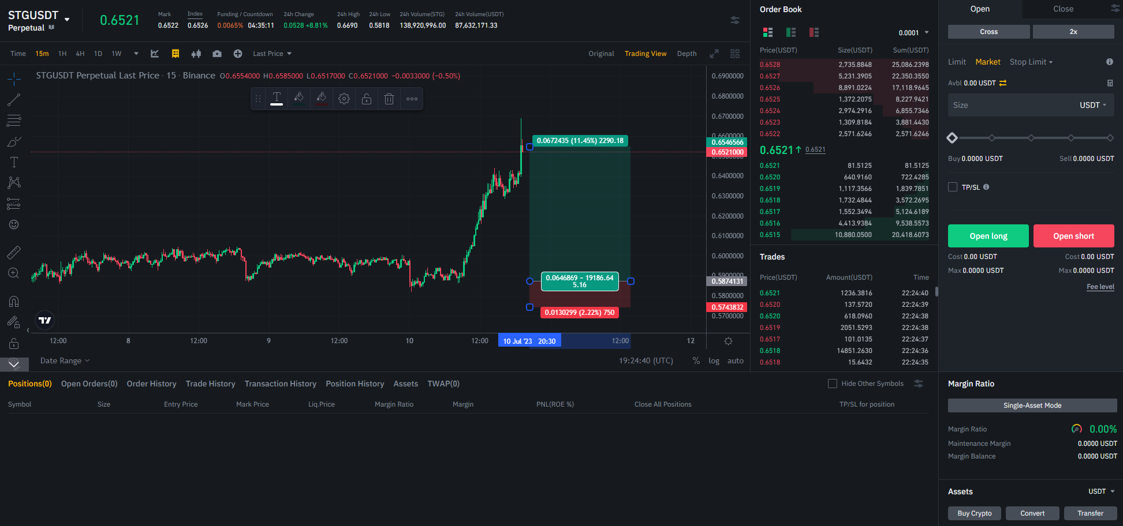The width and height of the screenshot is (1123, 526).
Task: Click the transfer arrows beside available balance
Action: [1003, 83]
